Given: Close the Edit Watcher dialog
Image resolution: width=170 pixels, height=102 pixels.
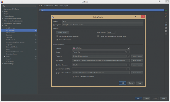Looking at the screenshot, I should [143, 16].
